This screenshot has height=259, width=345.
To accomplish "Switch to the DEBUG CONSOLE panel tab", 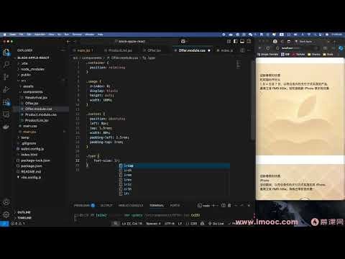I will (x=131, y=206).
